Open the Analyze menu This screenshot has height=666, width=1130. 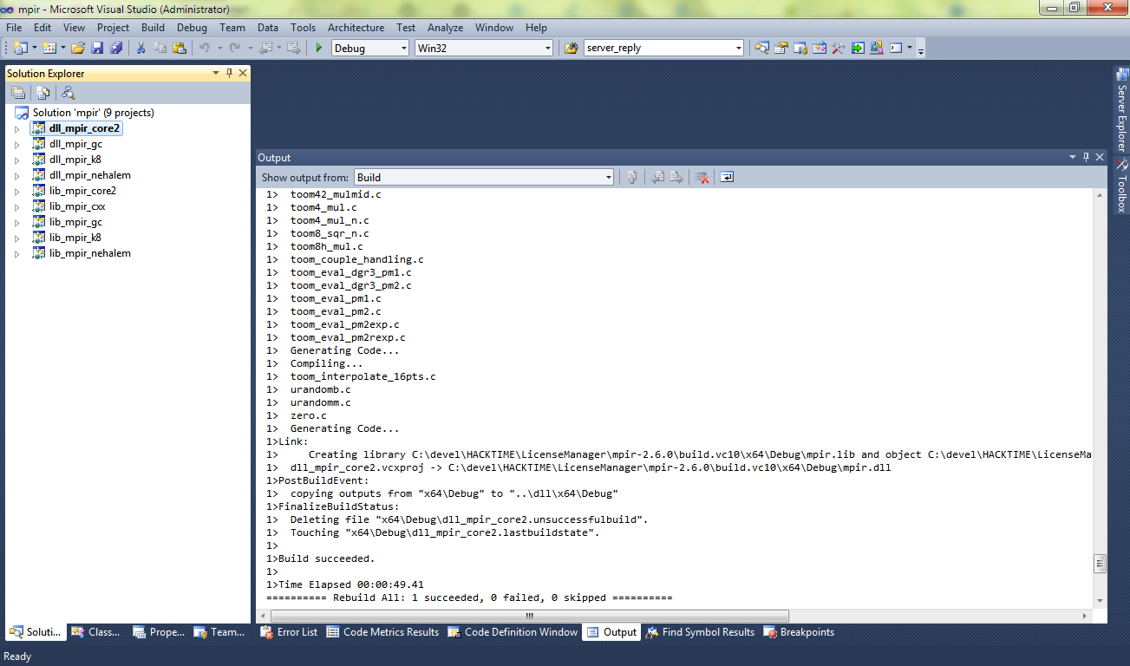coord(445,28)
